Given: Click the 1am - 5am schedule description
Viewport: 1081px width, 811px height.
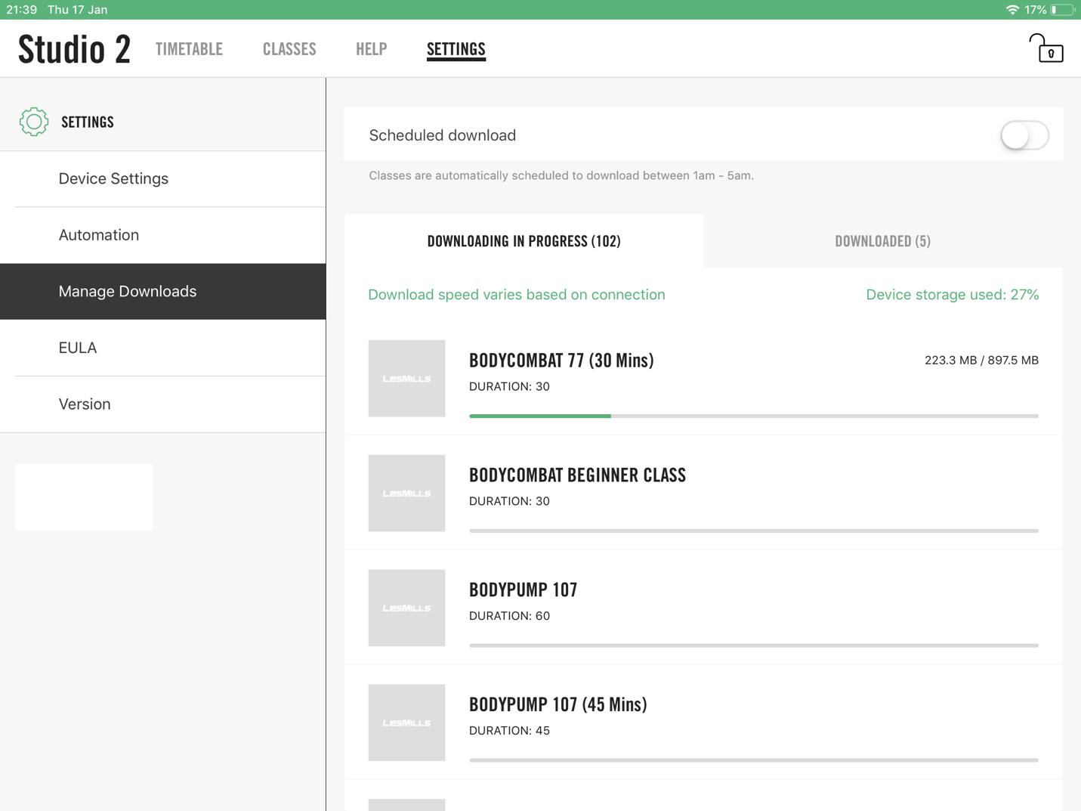Looking at the screenshot, I should (561, 175).
